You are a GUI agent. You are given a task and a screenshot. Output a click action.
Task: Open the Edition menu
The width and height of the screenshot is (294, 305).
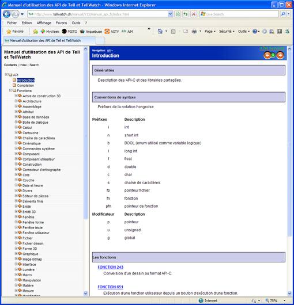(27, 23)
